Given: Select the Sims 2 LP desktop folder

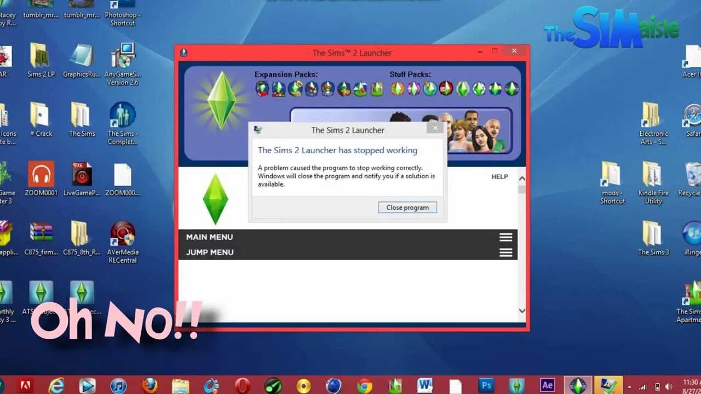Looking at the screenshot, I should pos(41,61).
